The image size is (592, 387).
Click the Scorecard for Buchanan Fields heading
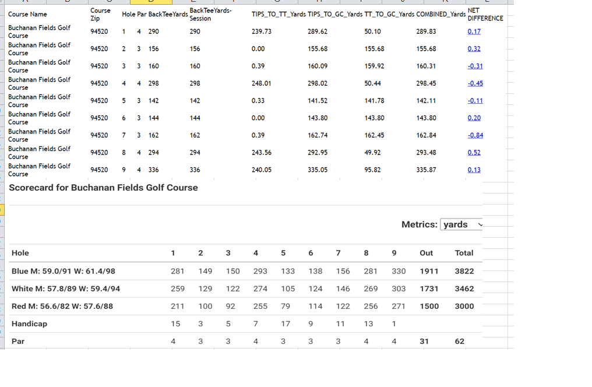(x=103, y=188)
